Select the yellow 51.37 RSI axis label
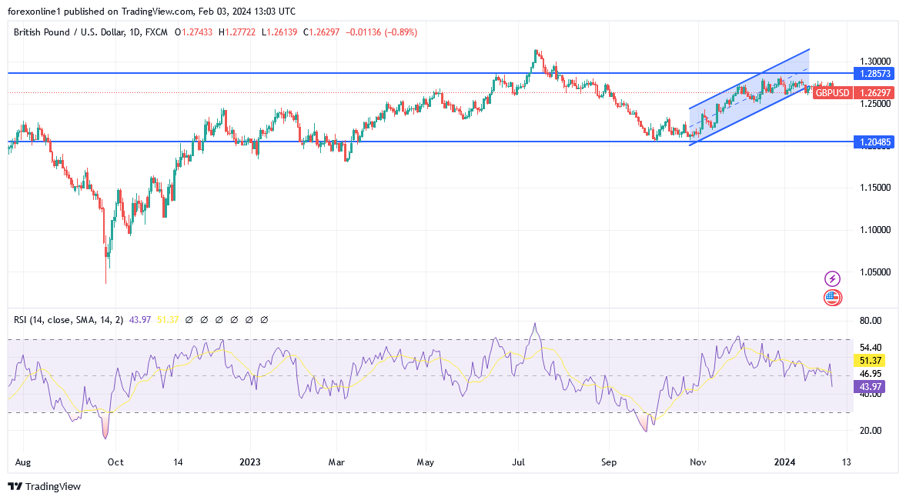This screenshot has height=500, width=906. coord(870,360)
